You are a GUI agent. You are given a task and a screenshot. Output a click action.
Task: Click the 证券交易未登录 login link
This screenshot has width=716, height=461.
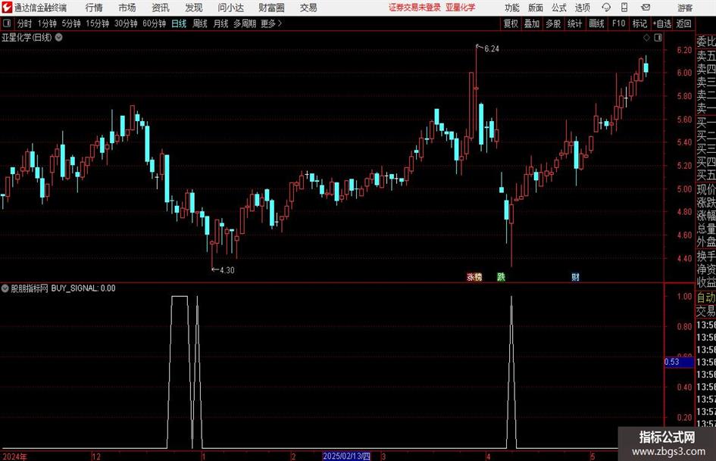click(414, 8)
